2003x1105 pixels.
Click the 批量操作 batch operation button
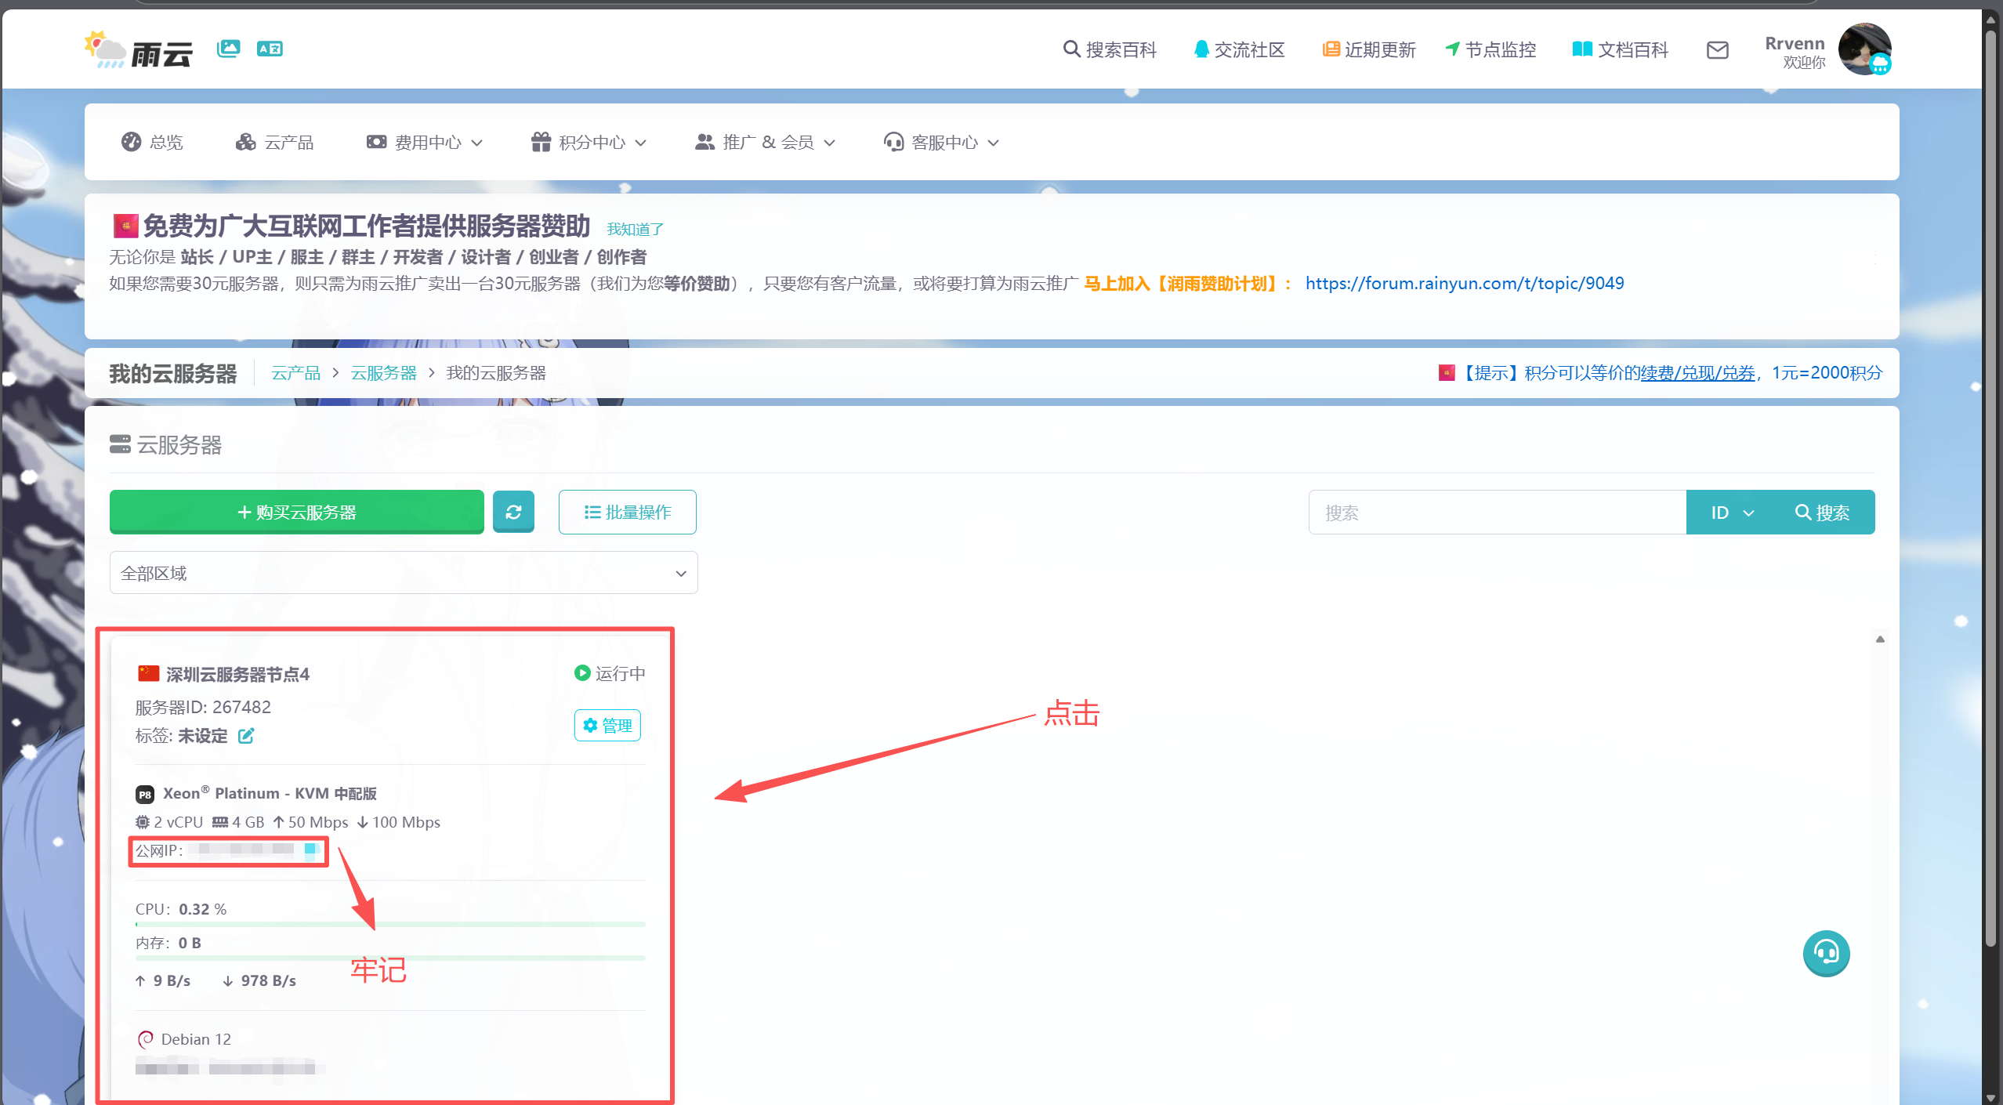click(x=627, y=512)
